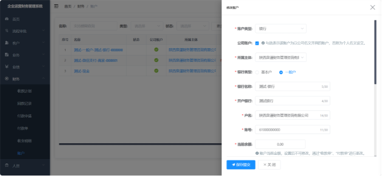The width and height of the screenshot is (382, 176).
Task: Click the 账号 input field
Action: pyautogui.click(x=292, y=130)
